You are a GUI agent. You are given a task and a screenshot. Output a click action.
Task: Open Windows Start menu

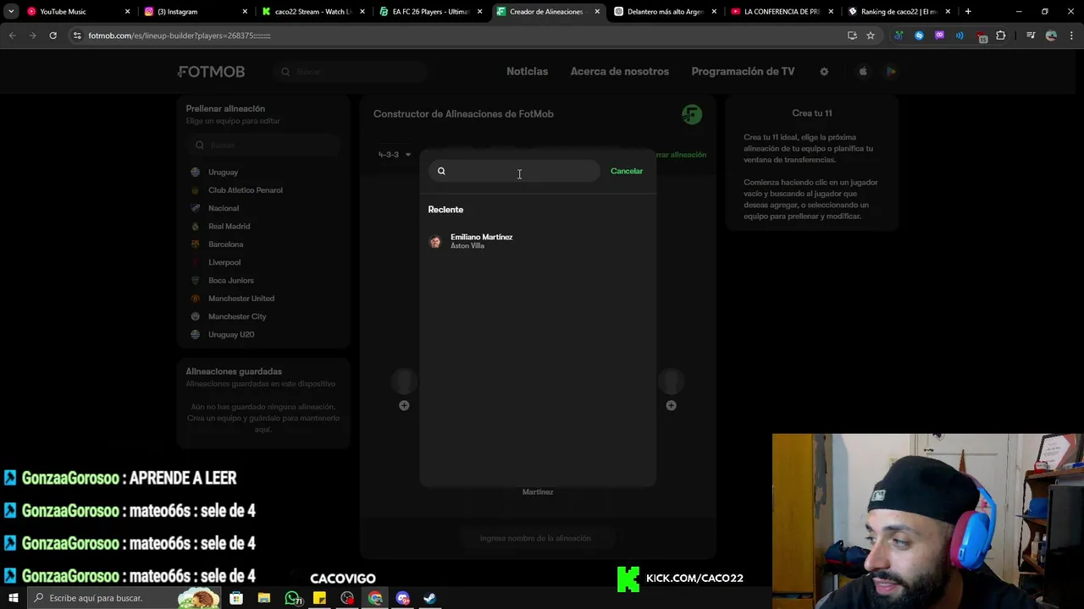coord(13,598)
